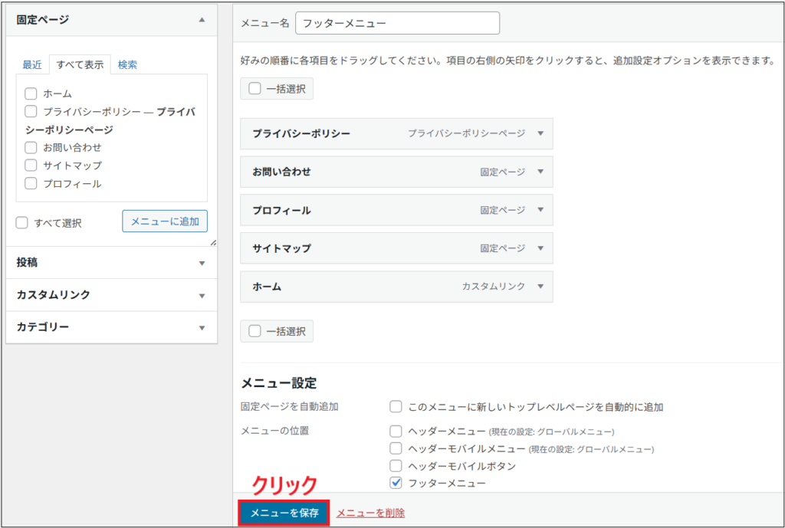
Task: Check the サイトマップ page checkbox
Action: tap(31, 165)
